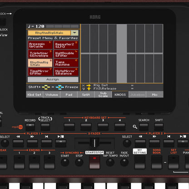Click the tempo 120 display
Screen dimensions: 189x189
[x=36, y=26]
